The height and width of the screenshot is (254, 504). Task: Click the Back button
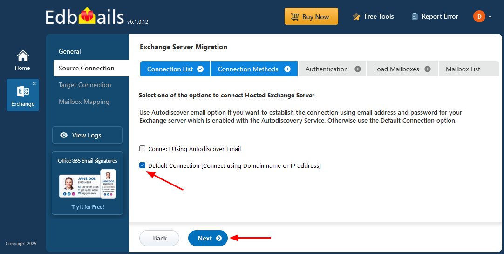[x=159, y=238]
